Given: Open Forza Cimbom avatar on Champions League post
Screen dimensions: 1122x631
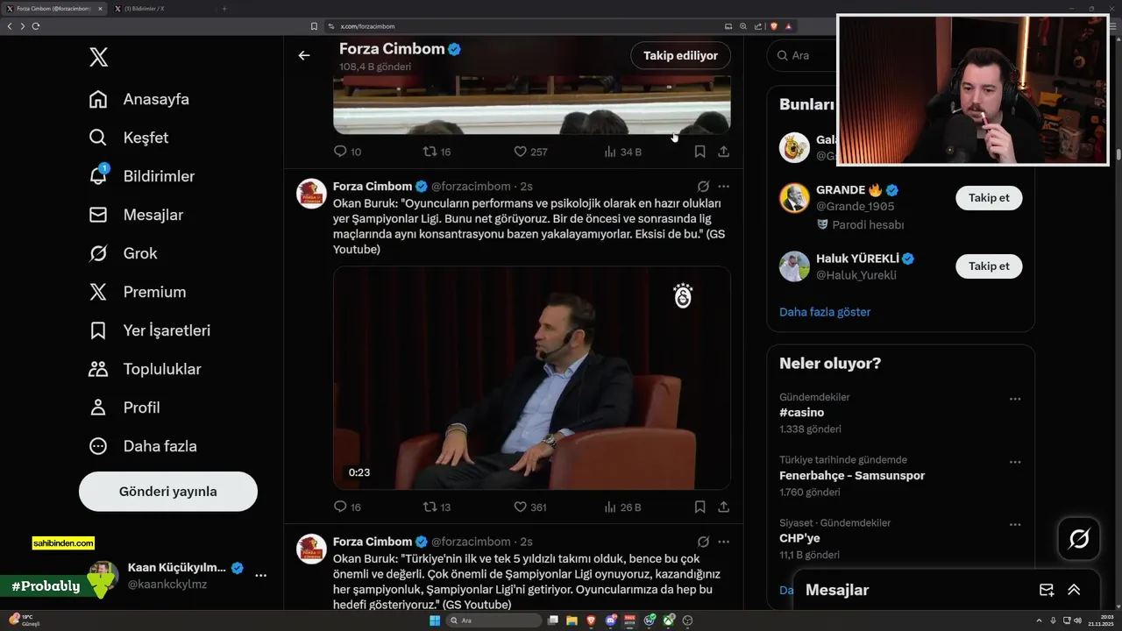Looking at the screenshot, I should (x=312, y=194).
